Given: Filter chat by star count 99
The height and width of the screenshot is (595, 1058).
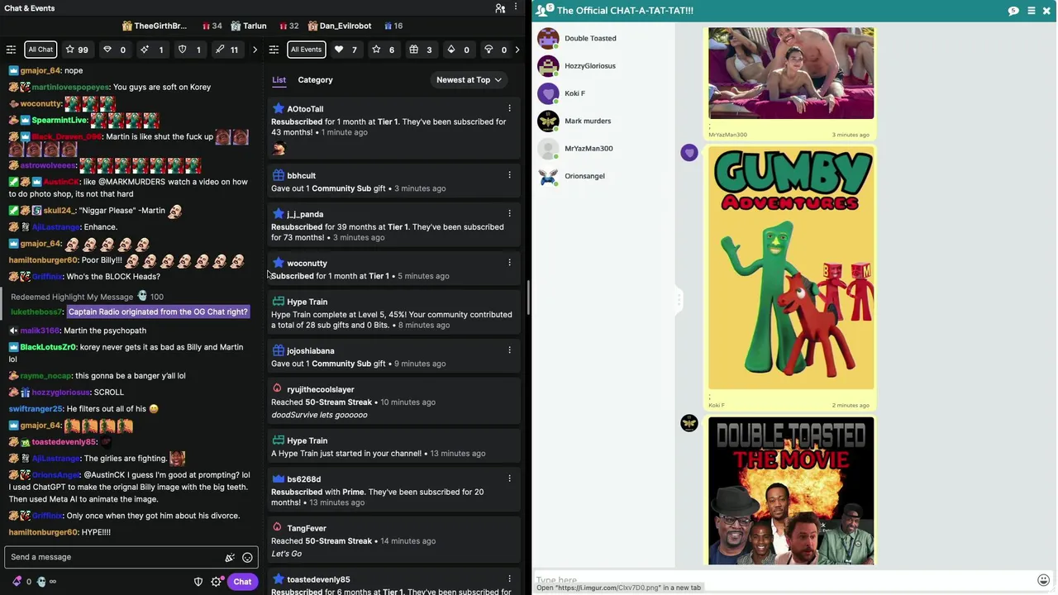Looking at the screenshot, I should [77, 50].
